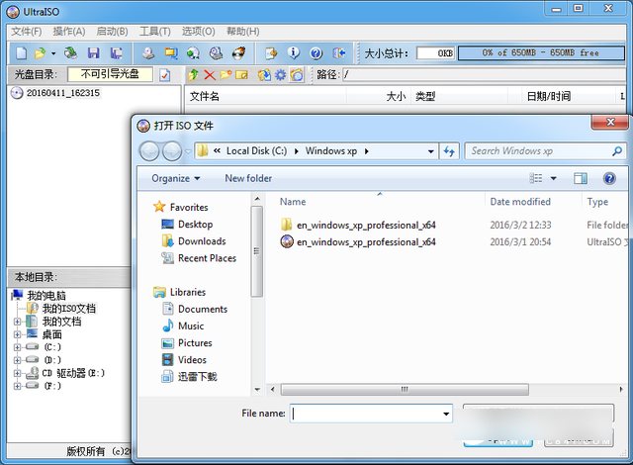The image size is (633, 465).
Task: Expand the (C:) drive node
Action: tap(18, 347)
